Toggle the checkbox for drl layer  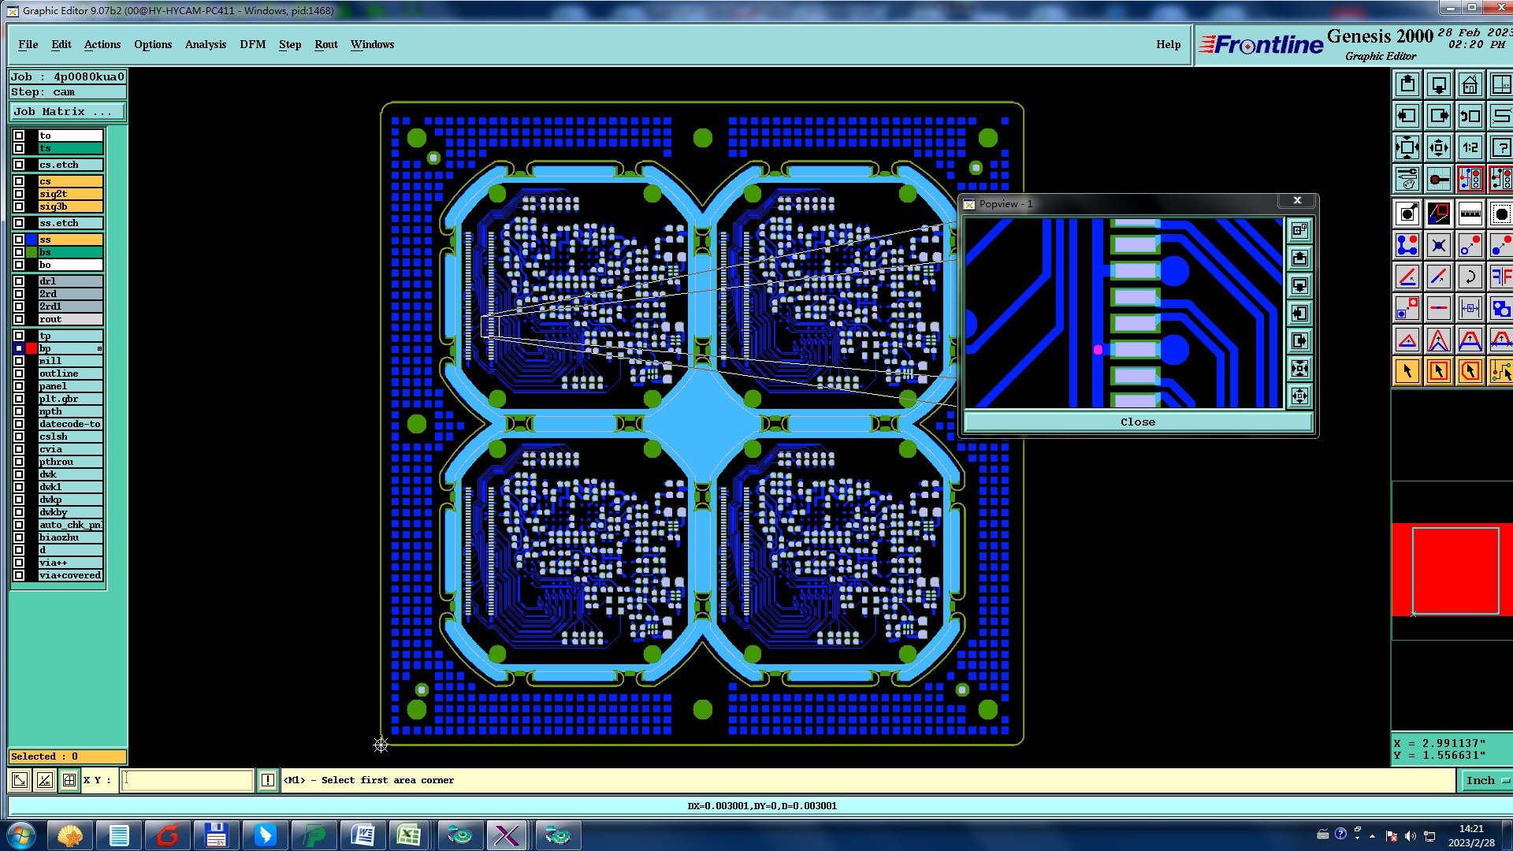19,281
